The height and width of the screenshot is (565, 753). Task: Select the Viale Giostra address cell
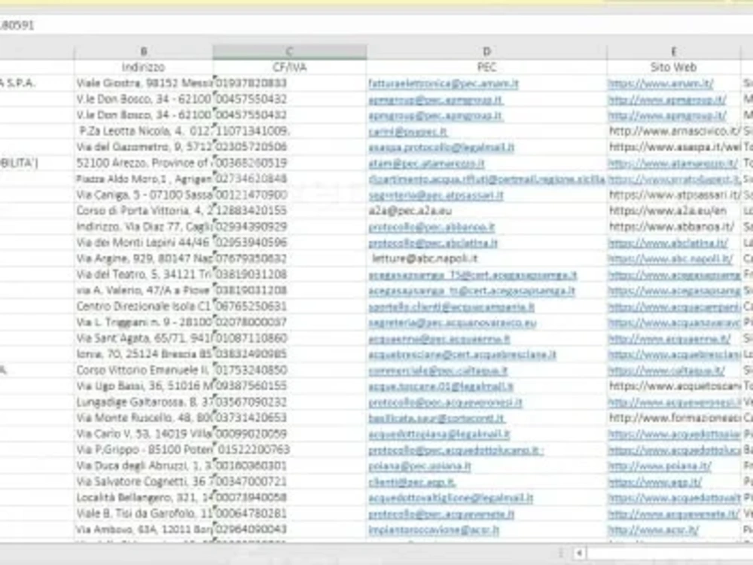tap(144, 83)
